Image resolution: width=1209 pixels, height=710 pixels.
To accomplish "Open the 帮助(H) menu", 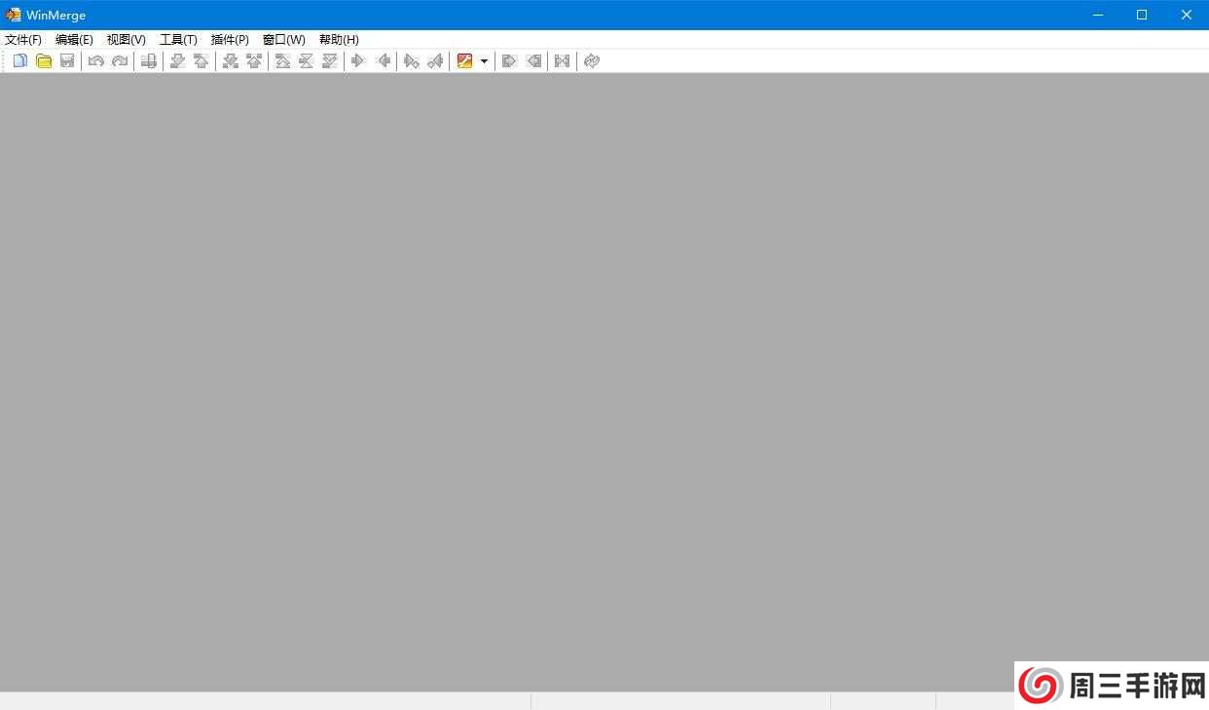I will pos(339,40).
